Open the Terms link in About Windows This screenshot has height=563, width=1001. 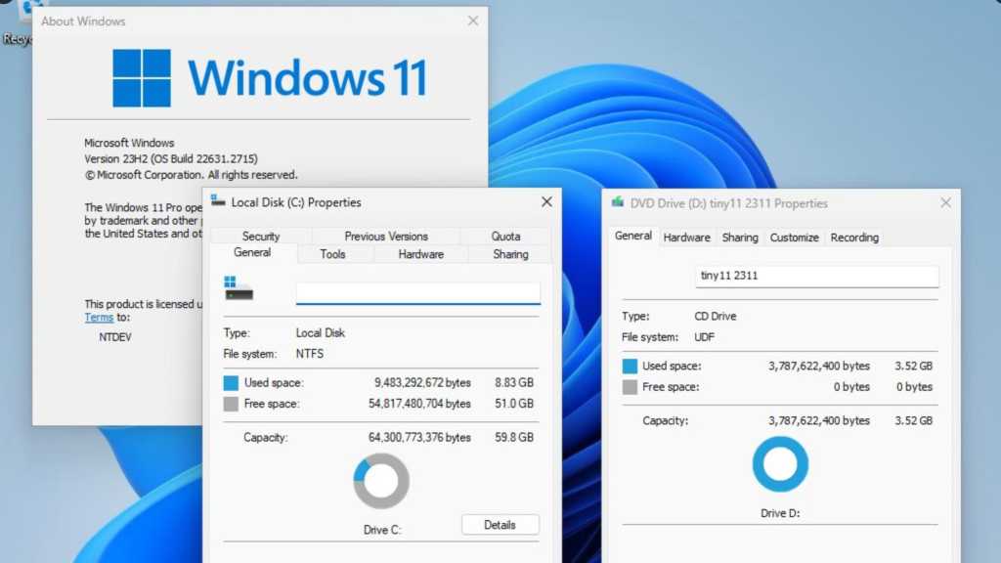[x=99, y=318]
